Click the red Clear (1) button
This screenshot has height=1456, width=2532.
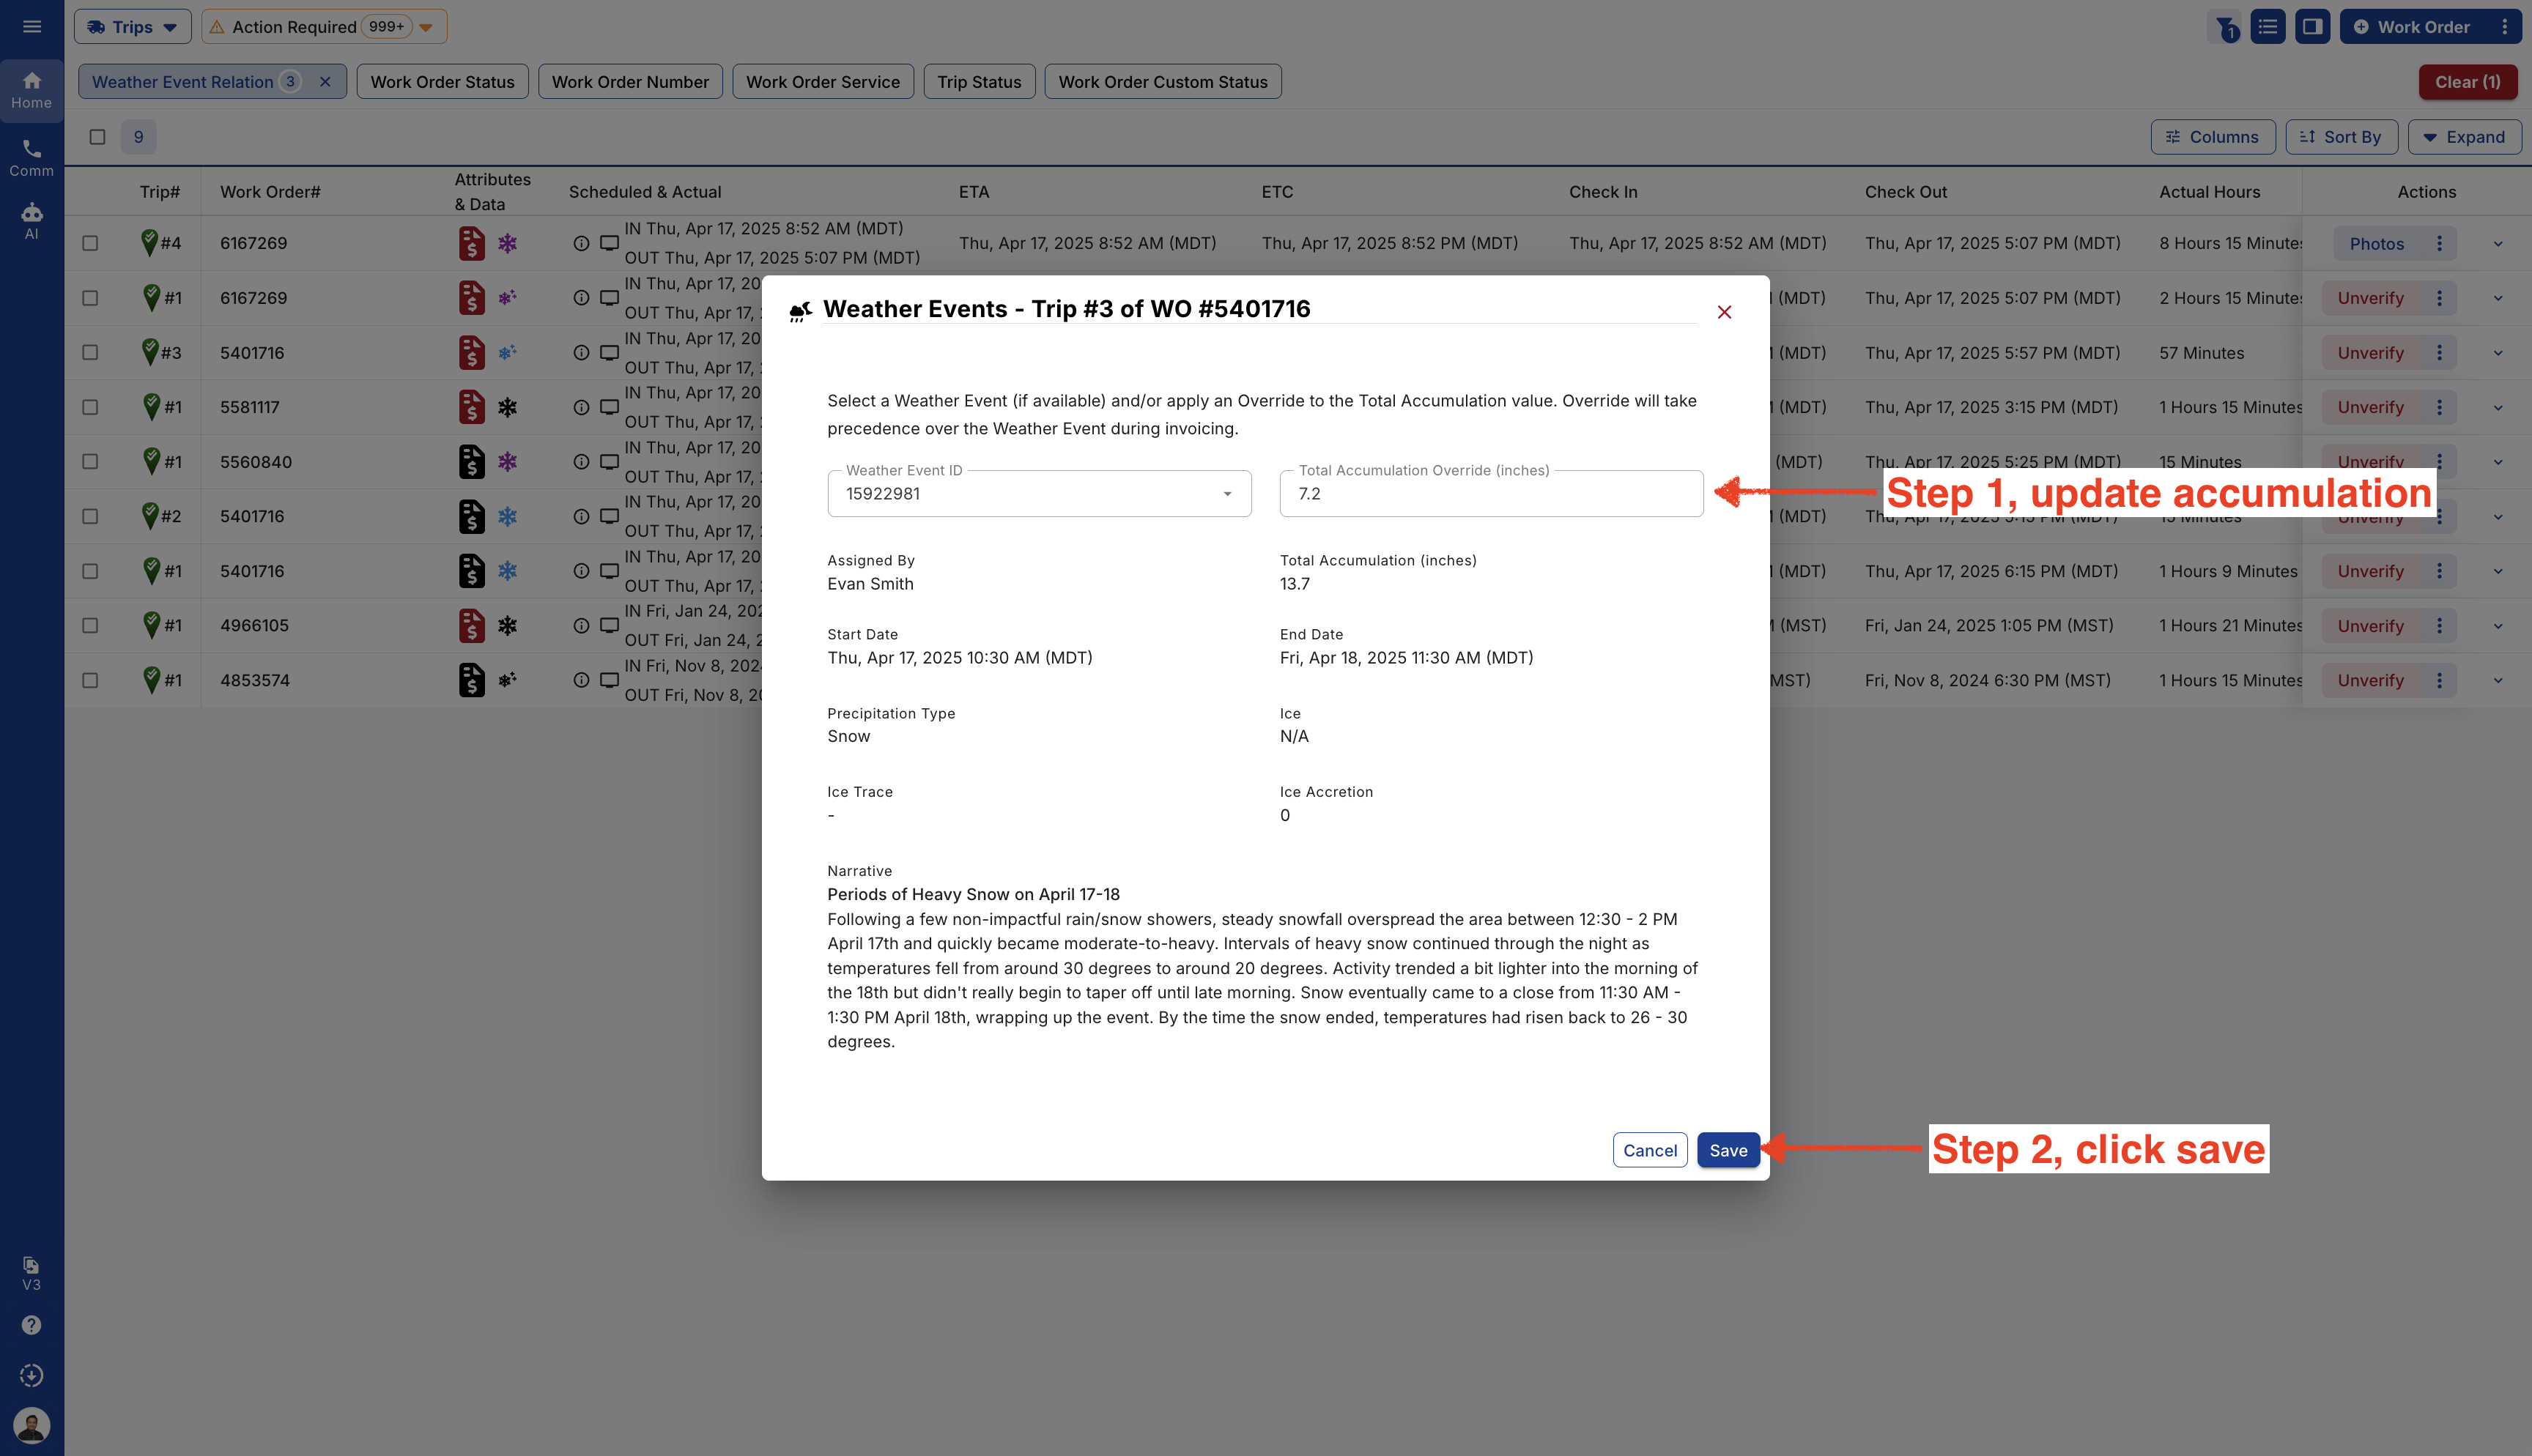tap(2467, 82)
